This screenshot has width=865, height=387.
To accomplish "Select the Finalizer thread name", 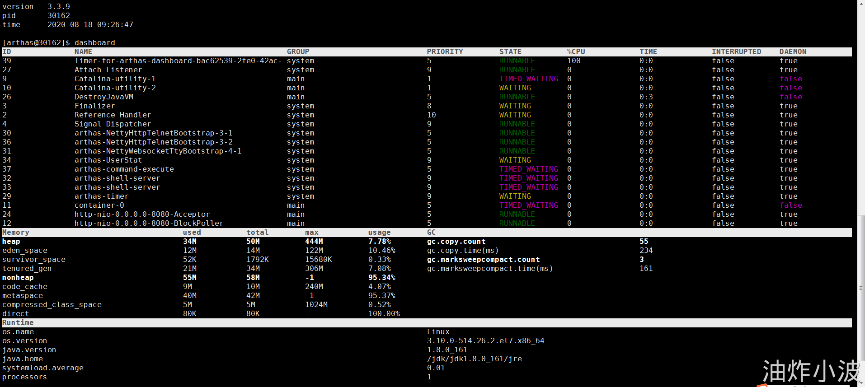I will tap(95, 106).
